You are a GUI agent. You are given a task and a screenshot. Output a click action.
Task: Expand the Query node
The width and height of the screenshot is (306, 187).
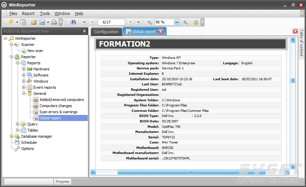coord(18,124)
